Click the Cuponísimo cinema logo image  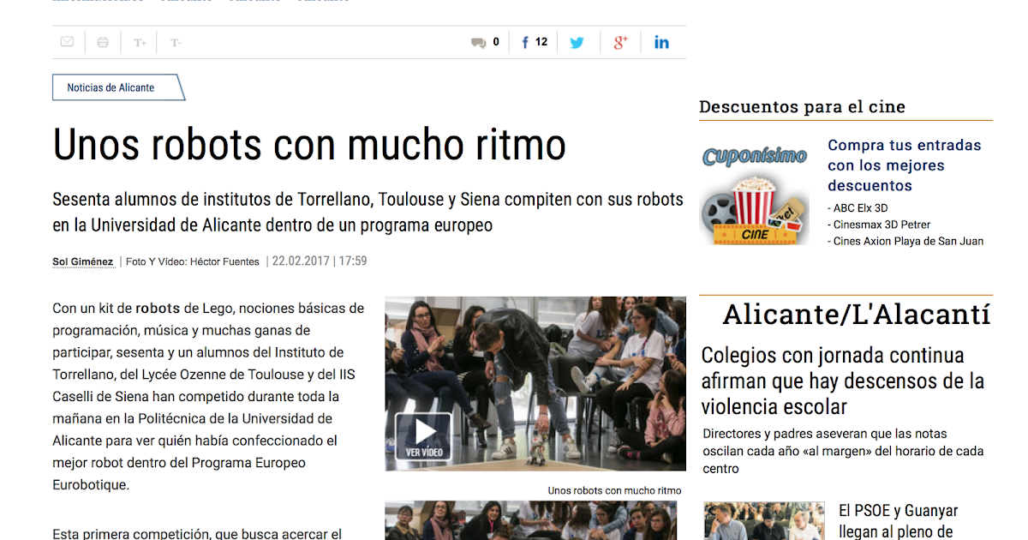pyautogui.click(x=755, y=195)
